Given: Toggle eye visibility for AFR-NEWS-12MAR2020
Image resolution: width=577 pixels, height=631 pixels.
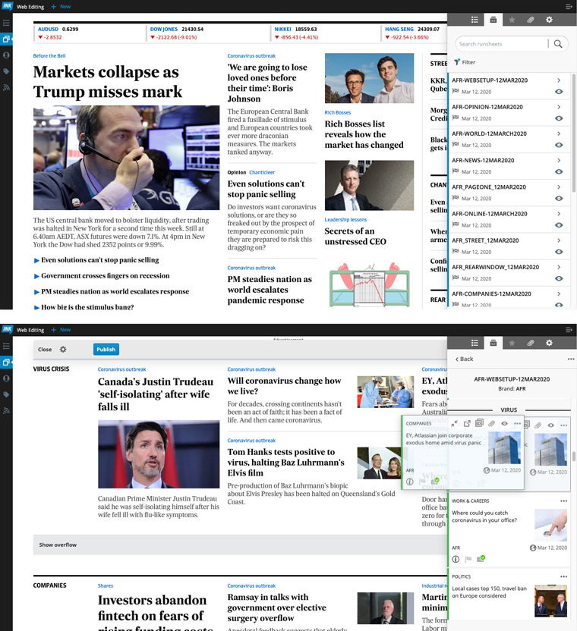Looking at the screenshot, I should click(559, 171).
